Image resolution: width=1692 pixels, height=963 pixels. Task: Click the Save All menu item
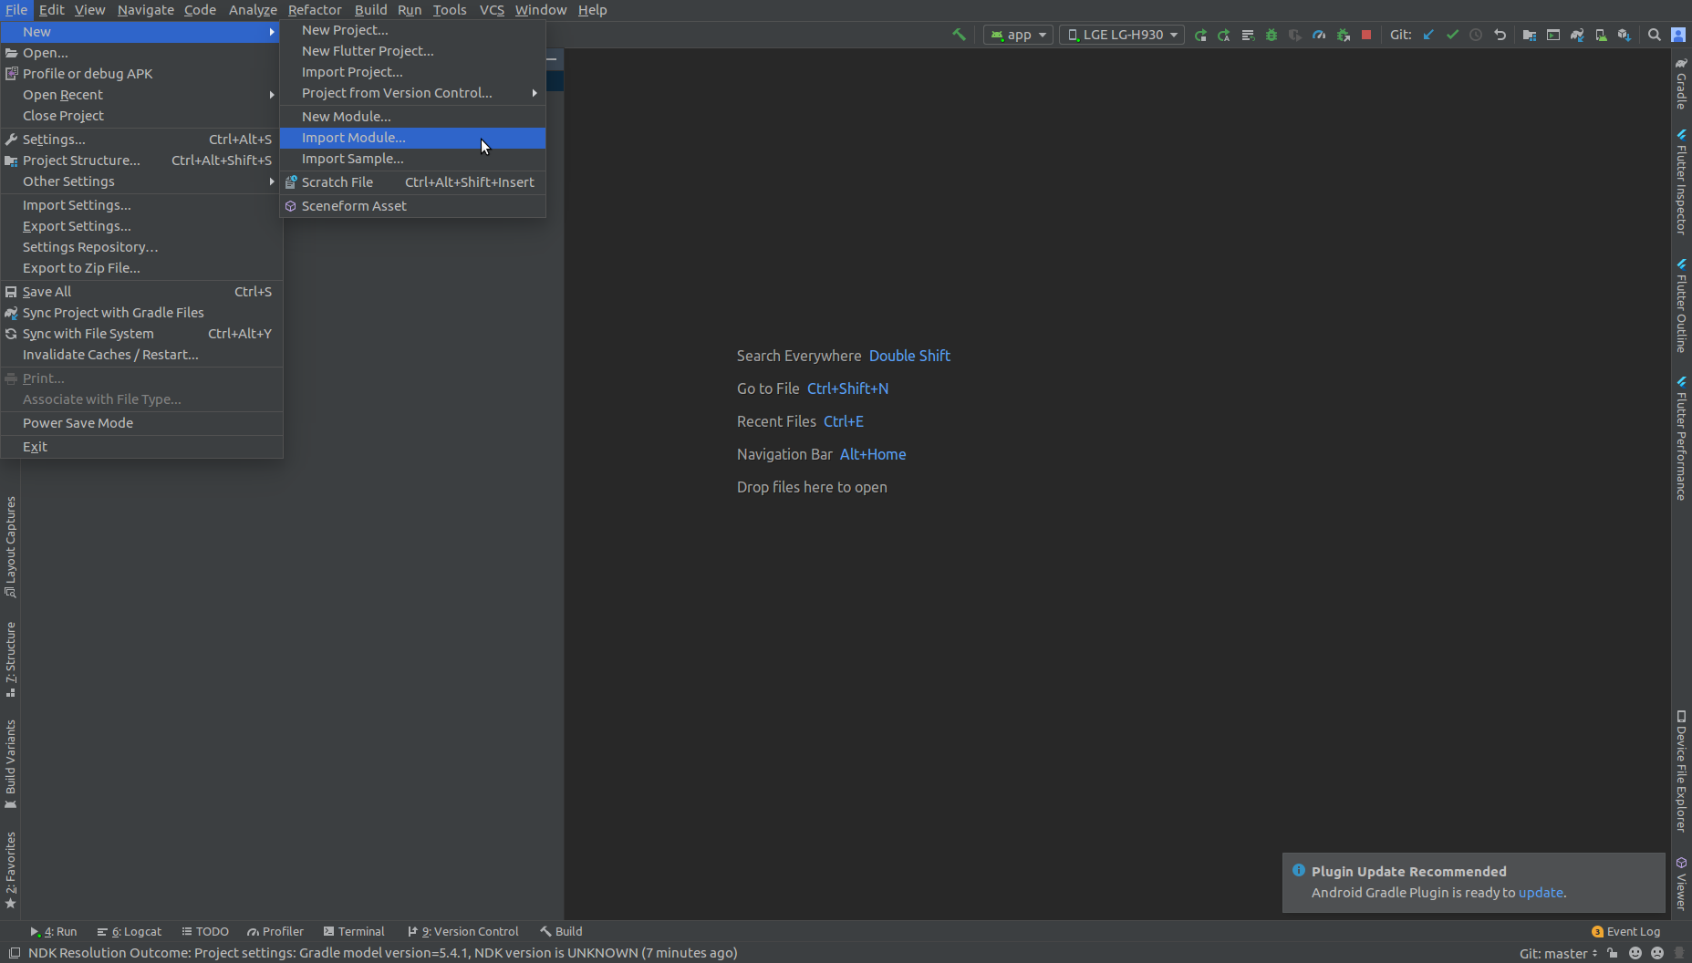point(141,292)
